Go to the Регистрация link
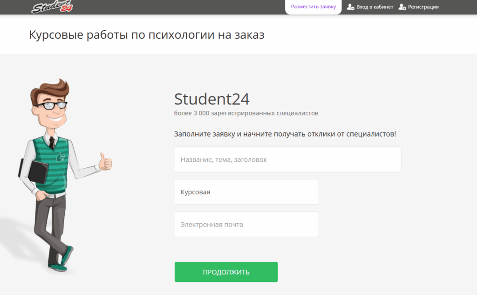The height and width of the screenshot is (295, 477). (423, 7)
